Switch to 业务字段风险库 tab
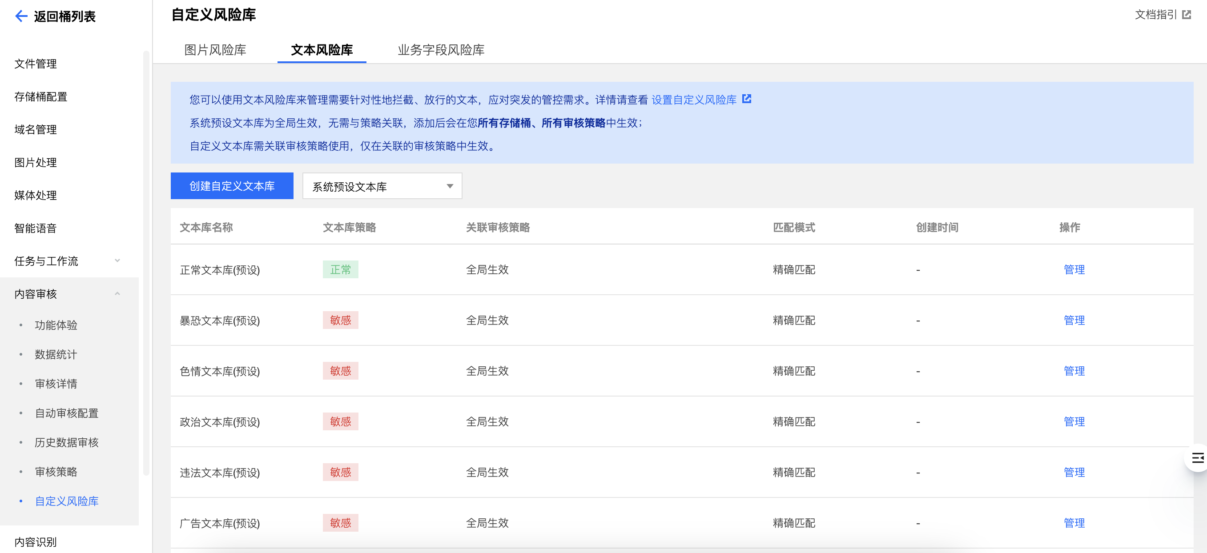 tap(440, 50)
